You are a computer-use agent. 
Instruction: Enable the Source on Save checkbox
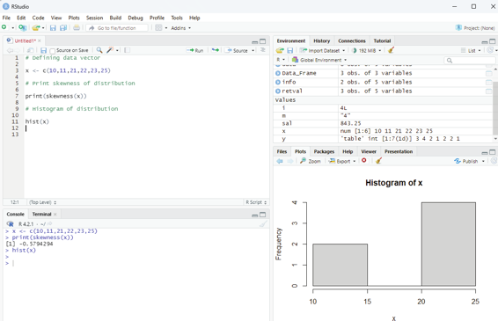53,51
